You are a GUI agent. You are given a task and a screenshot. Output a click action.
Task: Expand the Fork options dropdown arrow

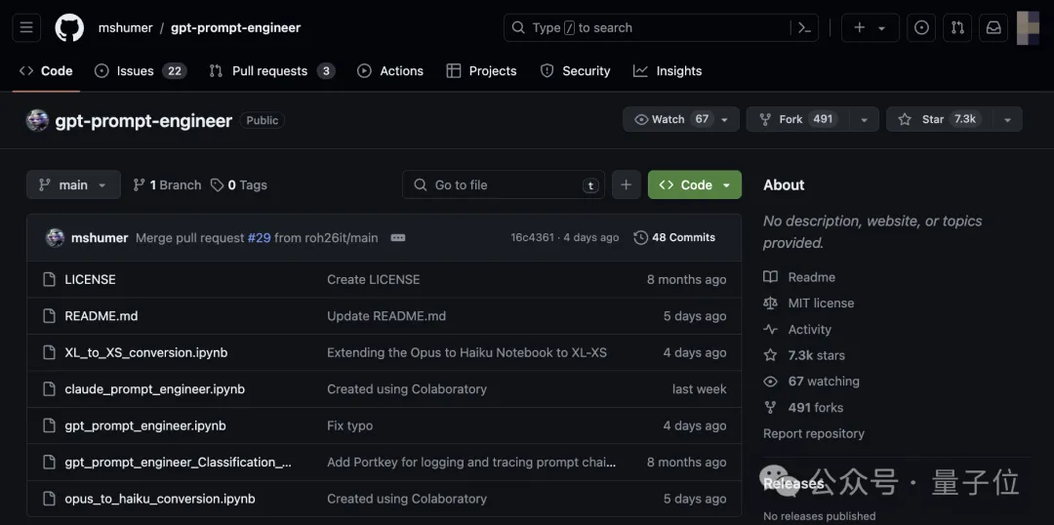[x=864, y=119]
